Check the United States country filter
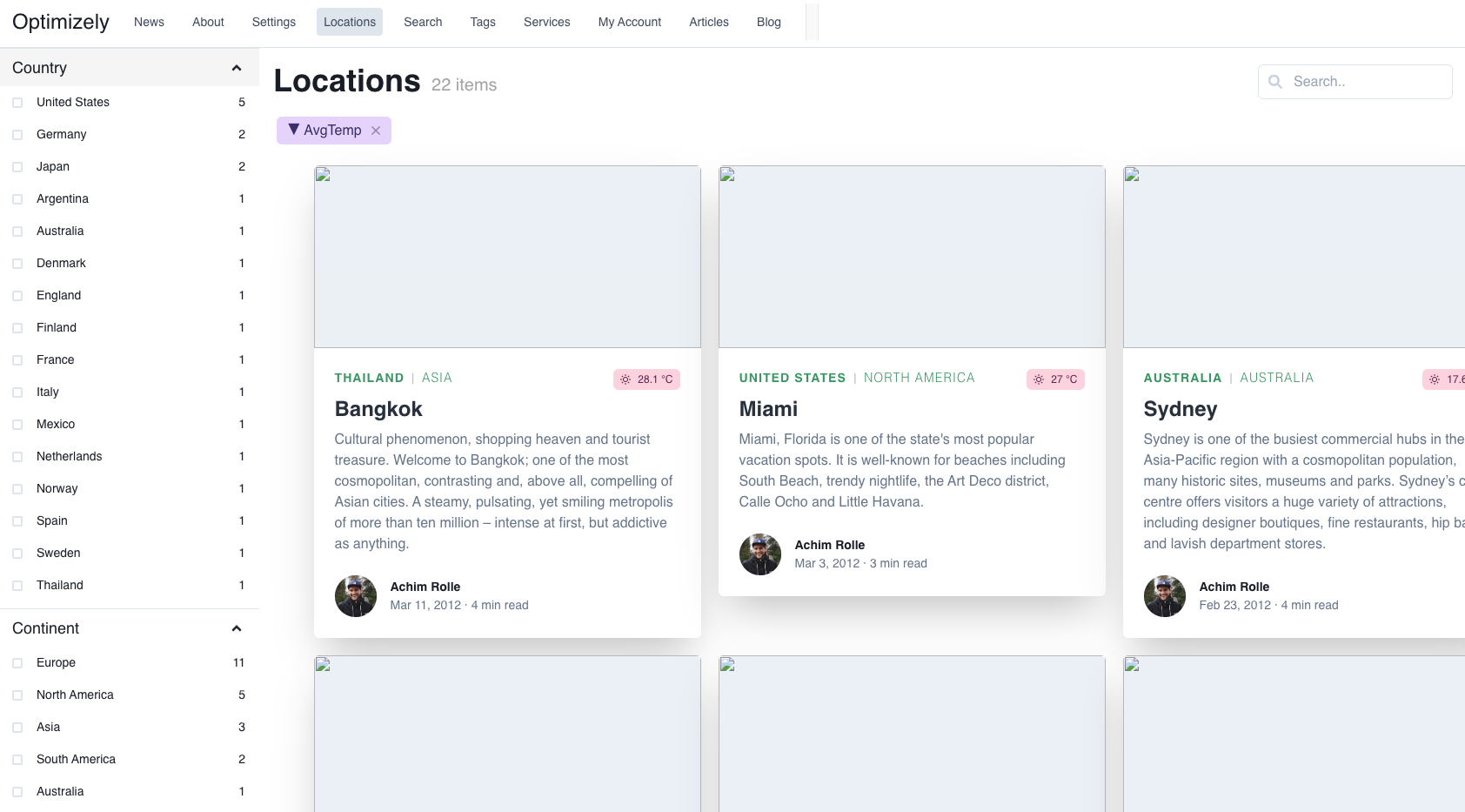1465x812 pixels. [17, 103]
